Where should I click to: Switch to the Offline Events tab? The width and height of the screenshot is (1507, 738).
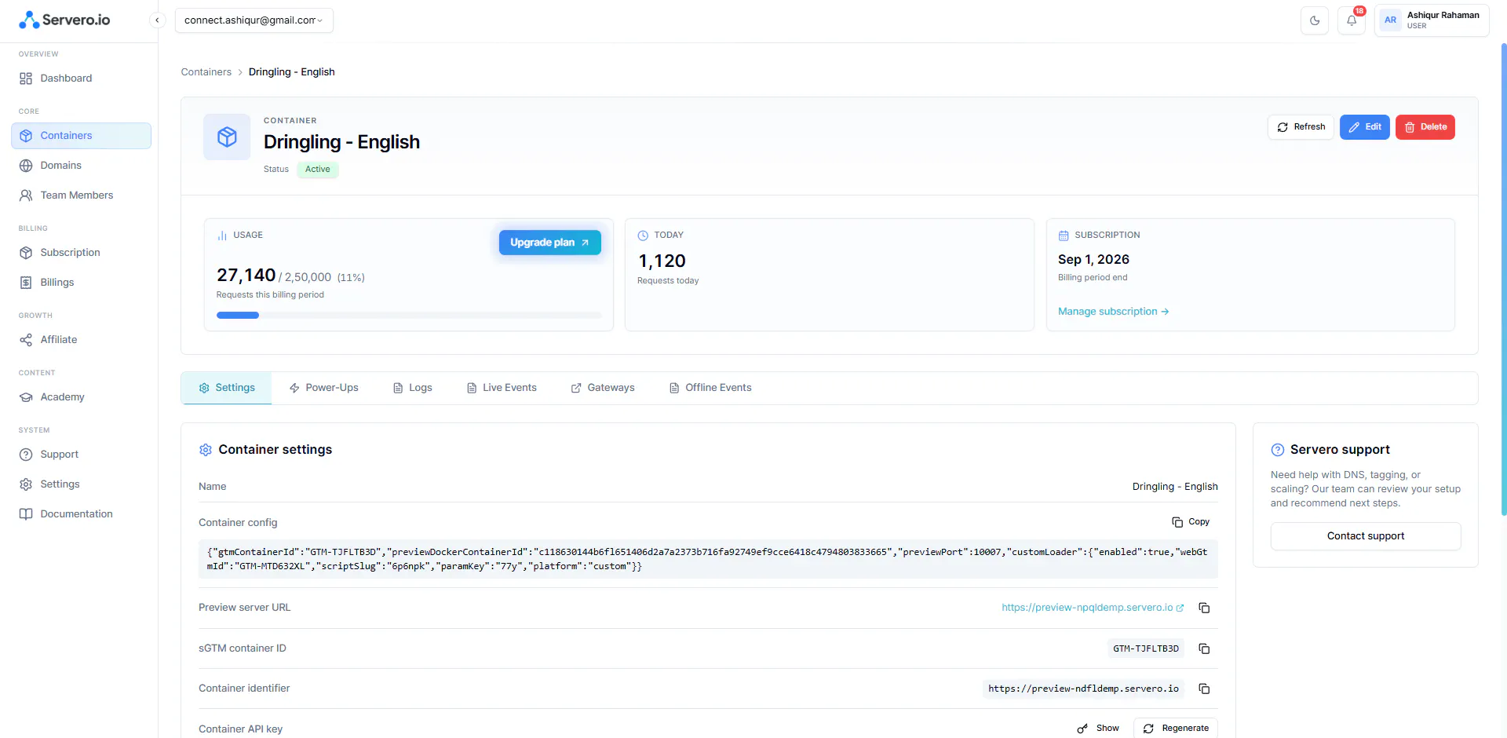(x=710, y=388)
